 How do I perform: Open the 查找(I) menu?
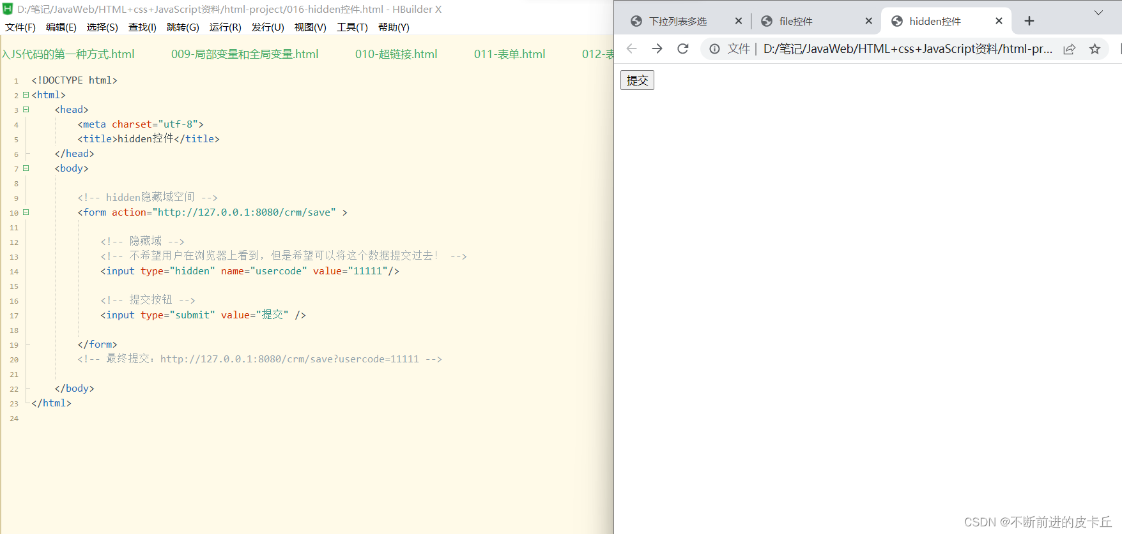tap(142, 27)
